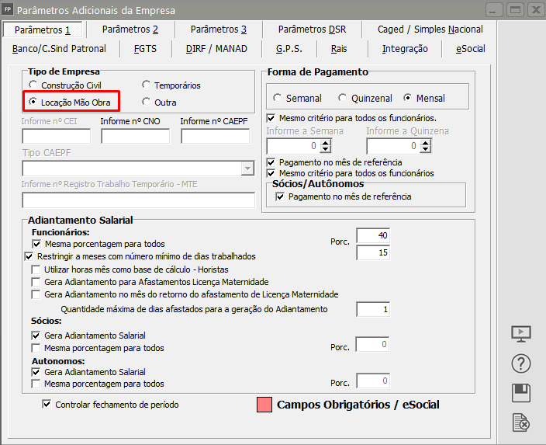Toggle Controlar fechamento de período checkbox
This screenshot has height=445, width=546.
pos(47,404)
